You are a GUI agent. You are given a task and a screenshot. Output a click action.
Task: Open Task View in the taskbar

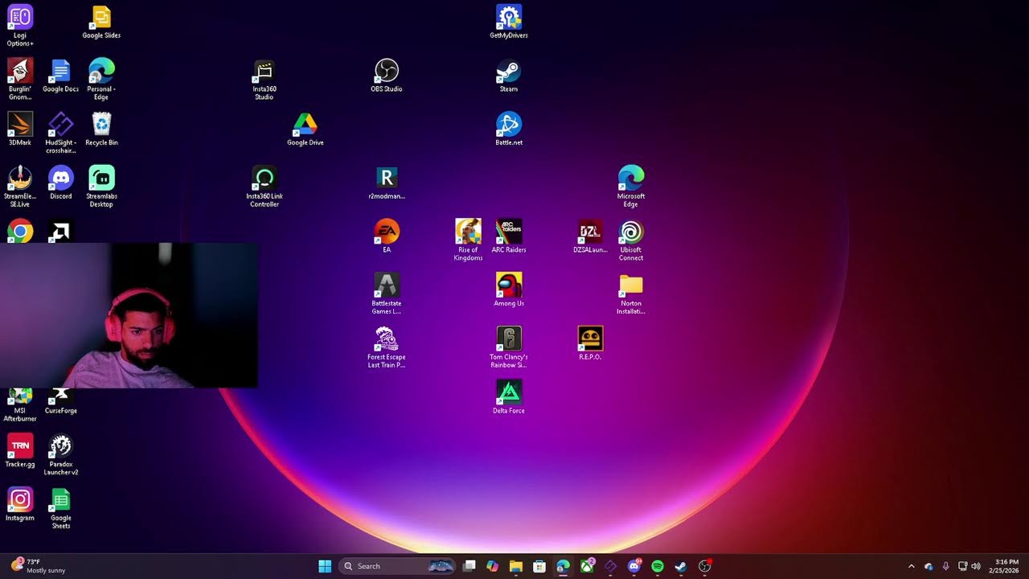(469, 566)
